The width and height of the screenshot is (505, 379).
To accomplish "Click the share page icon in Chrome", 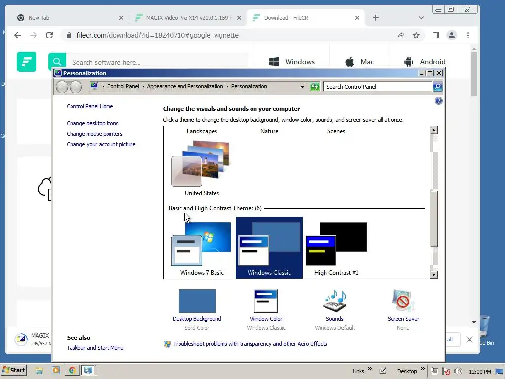I will click(x=400, y=35).
